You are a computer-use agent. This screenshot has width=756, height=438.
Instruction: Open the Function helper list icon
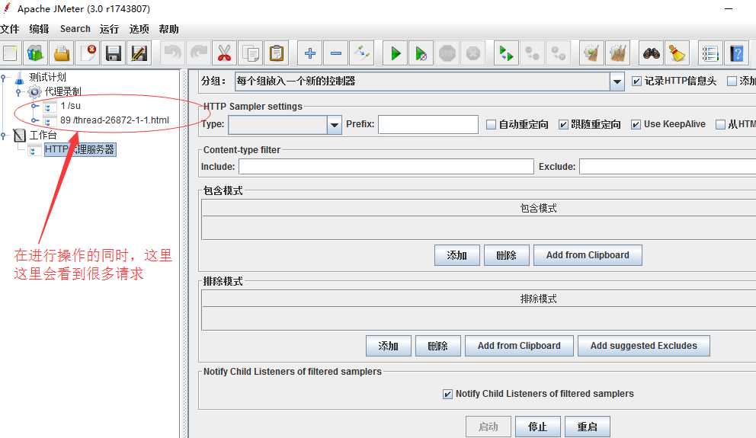coord(710,53)
